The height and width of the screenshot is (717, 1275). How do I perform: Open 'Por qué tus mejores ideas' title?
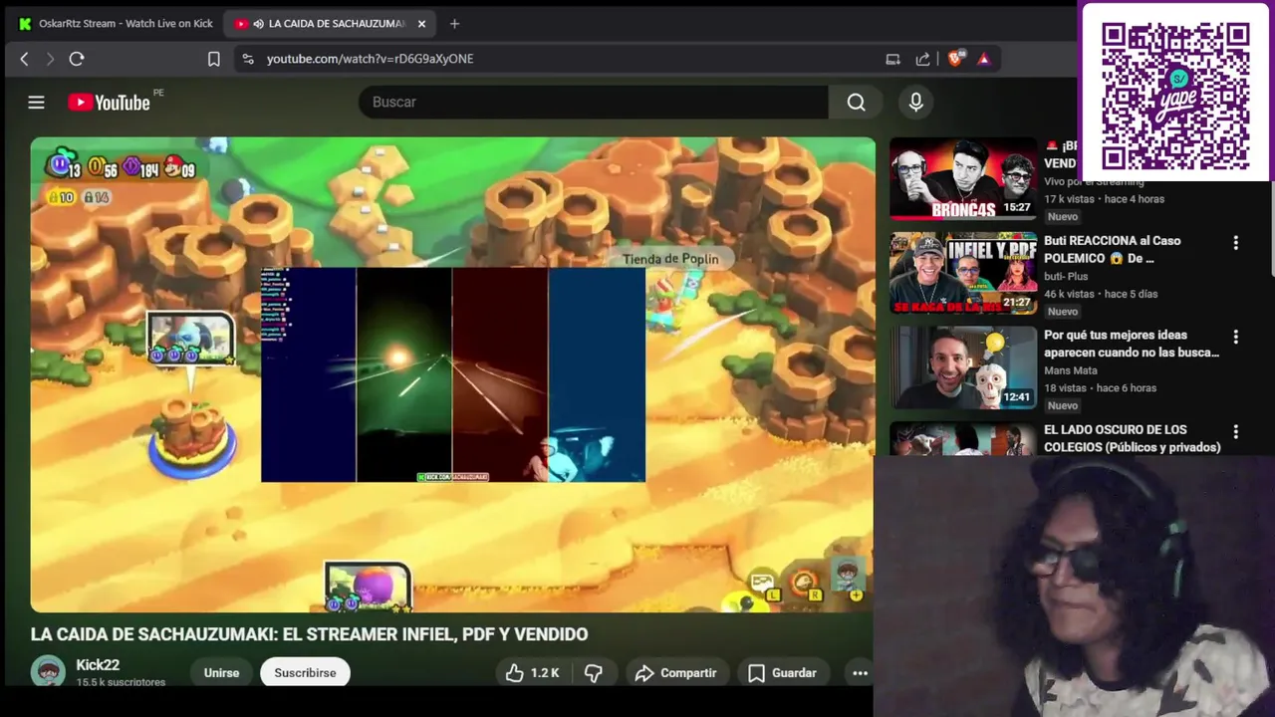pyautogui.click(x=1132, y=344)
